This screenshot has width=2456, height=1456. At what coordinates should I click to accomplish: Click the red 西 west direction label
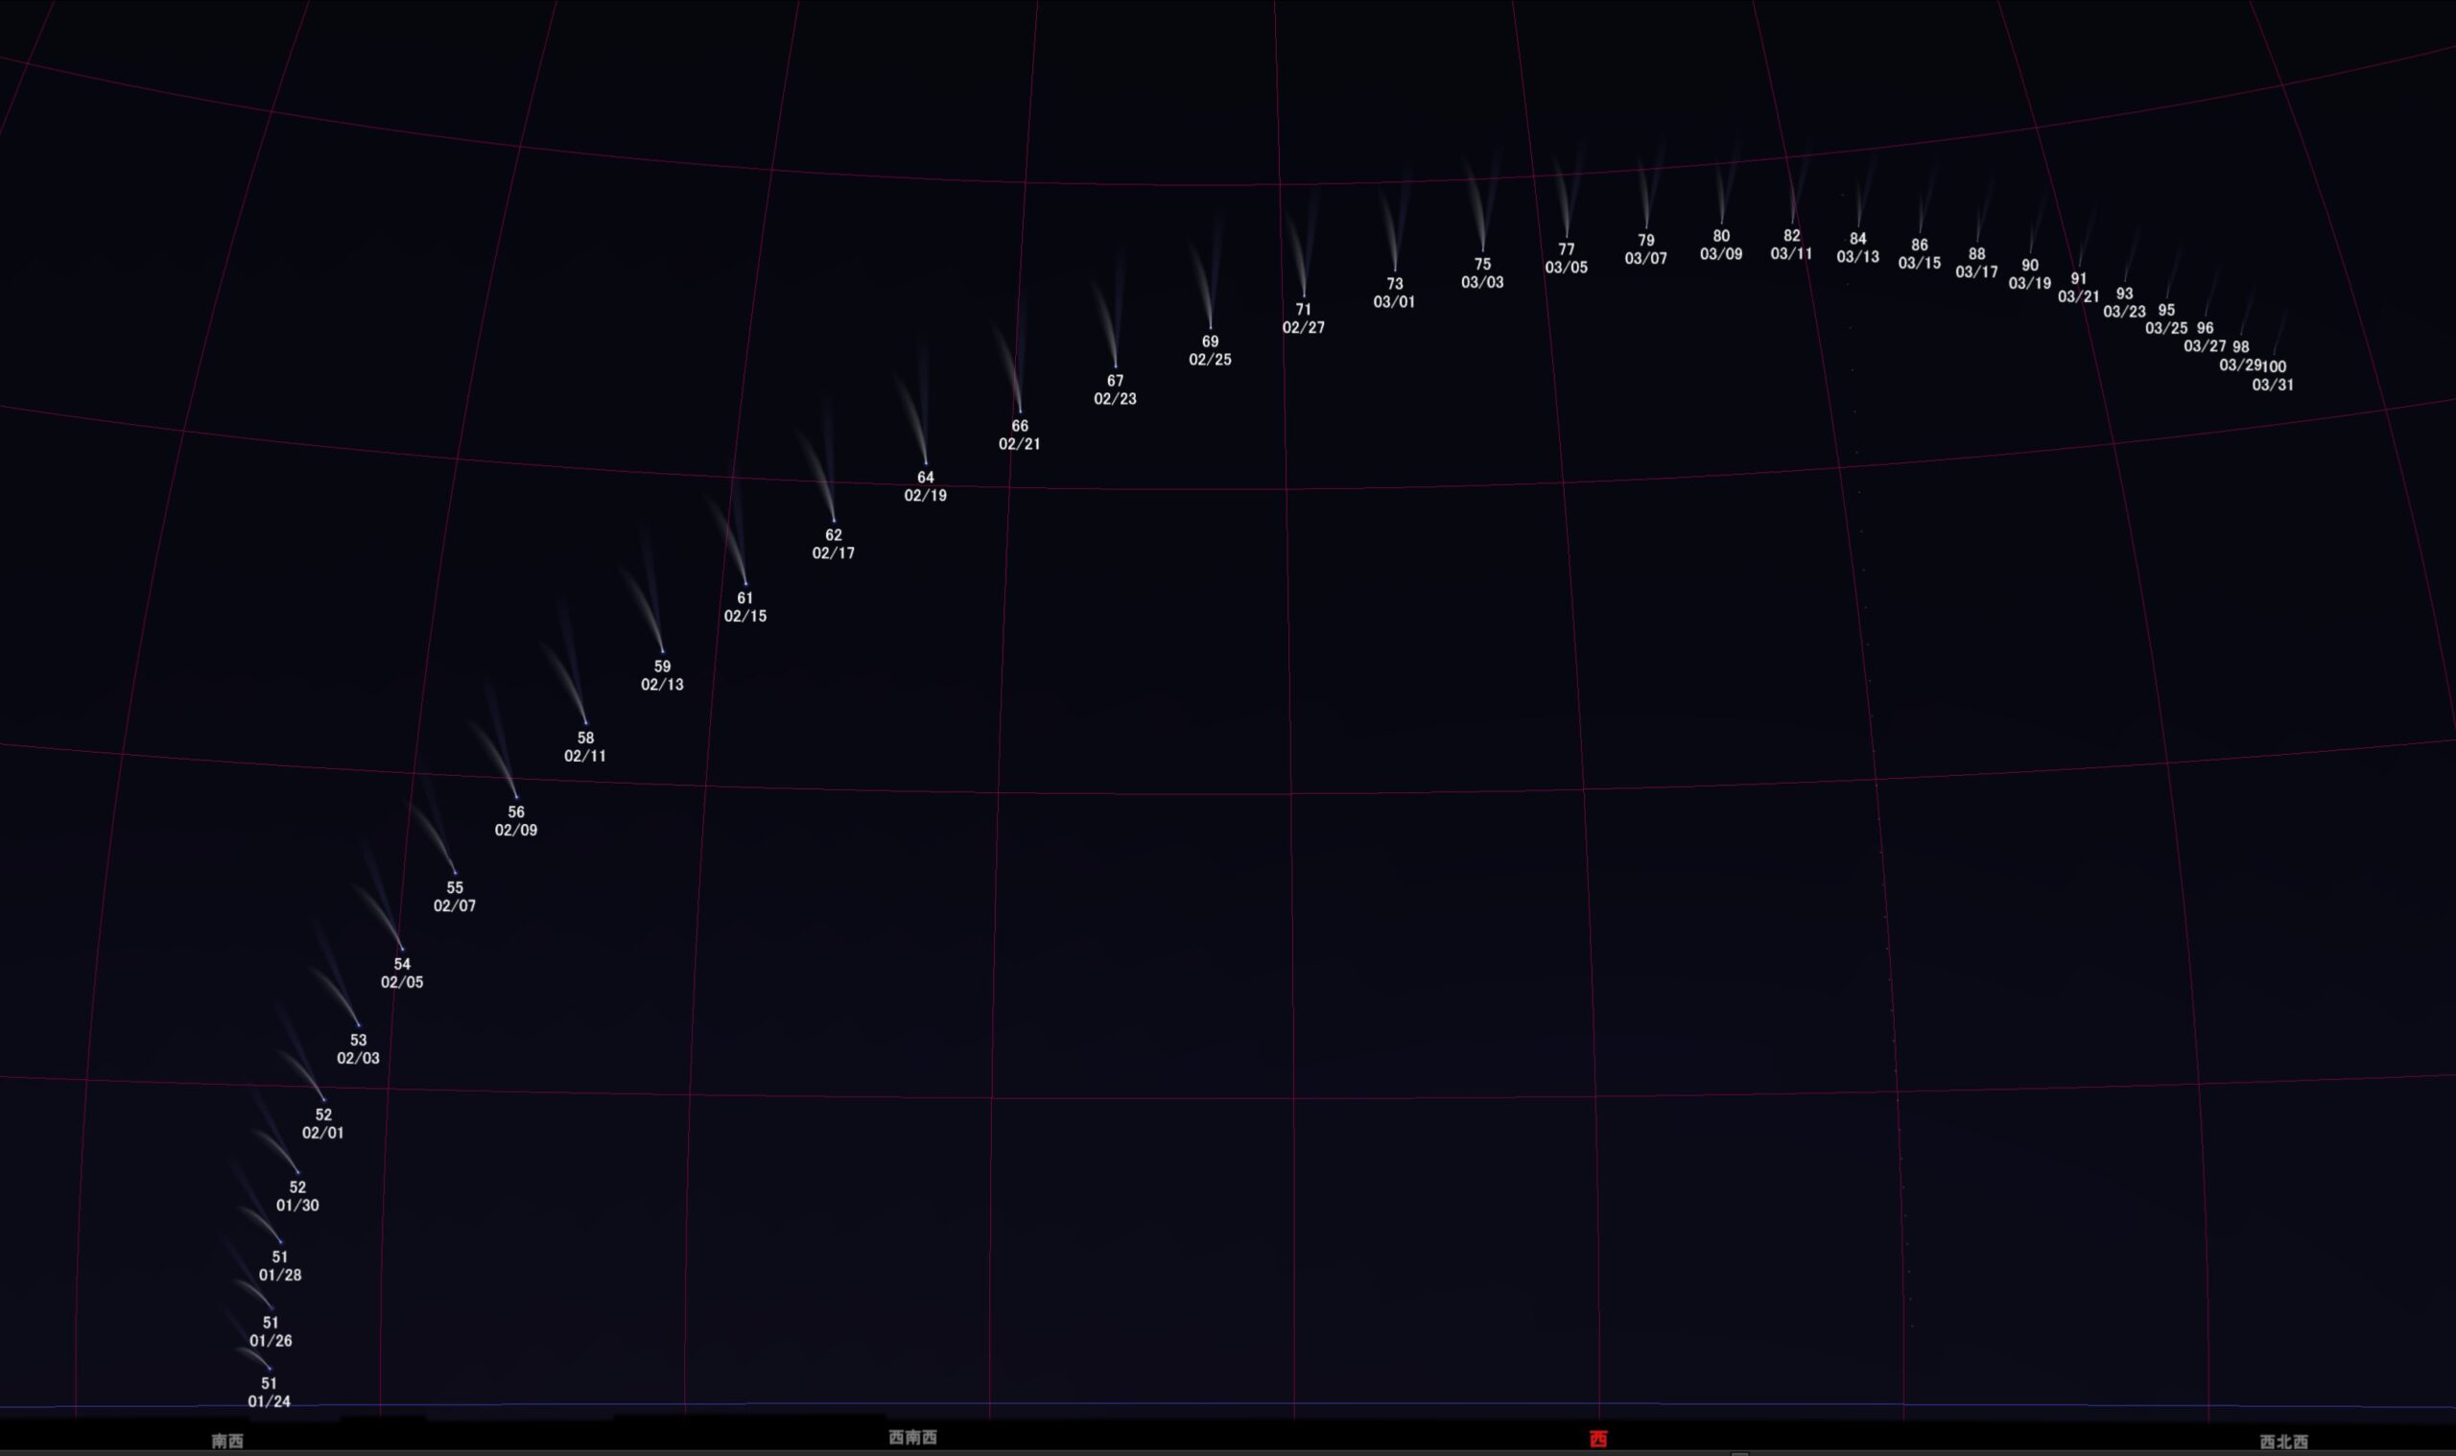click(1598, 1440)
